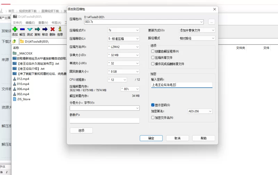This screenshot has width=278, height=175.
Task: Open the 字典大小 32 MB dropdown
Action: [x=123, y=55]
